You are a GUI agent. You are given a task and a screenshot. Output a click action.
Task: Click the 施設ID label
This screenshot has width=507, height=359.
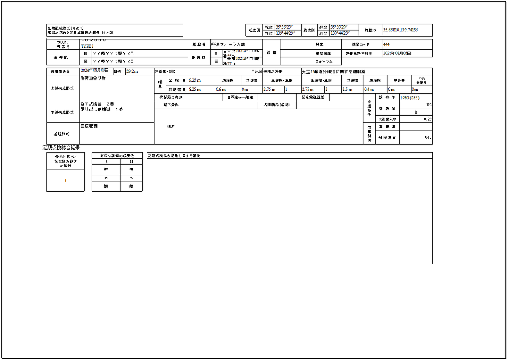pos(370,30)
